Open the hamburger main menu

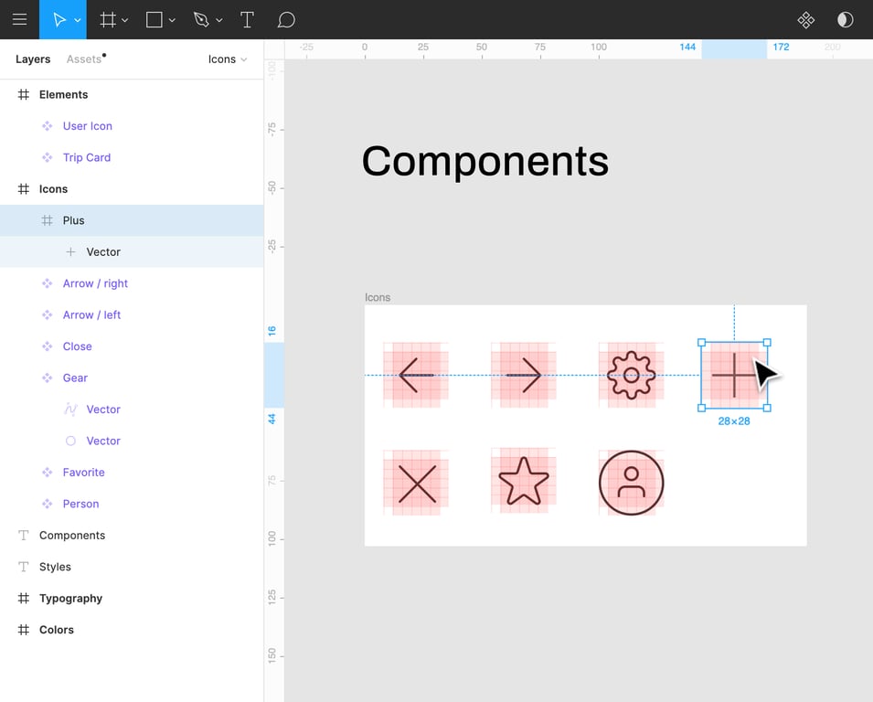pyautogui.click(x=19, y=19)
